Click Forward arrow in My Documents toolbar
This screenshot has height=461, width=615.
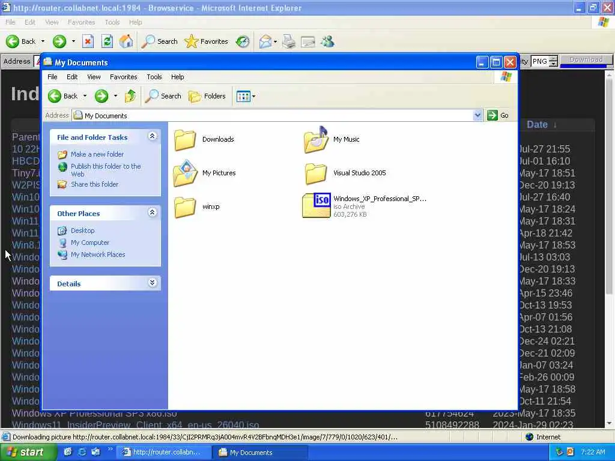(101, 96)
